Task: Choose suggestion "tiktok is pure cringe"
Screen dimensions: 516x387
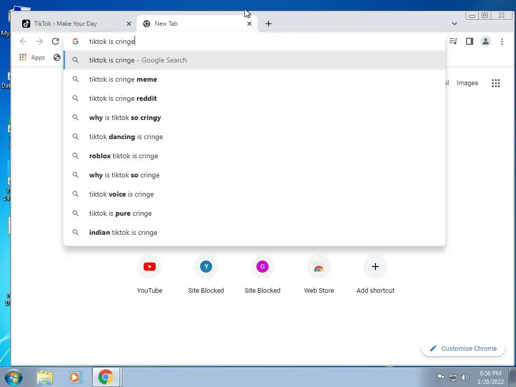Action: [x=254, y=213]
